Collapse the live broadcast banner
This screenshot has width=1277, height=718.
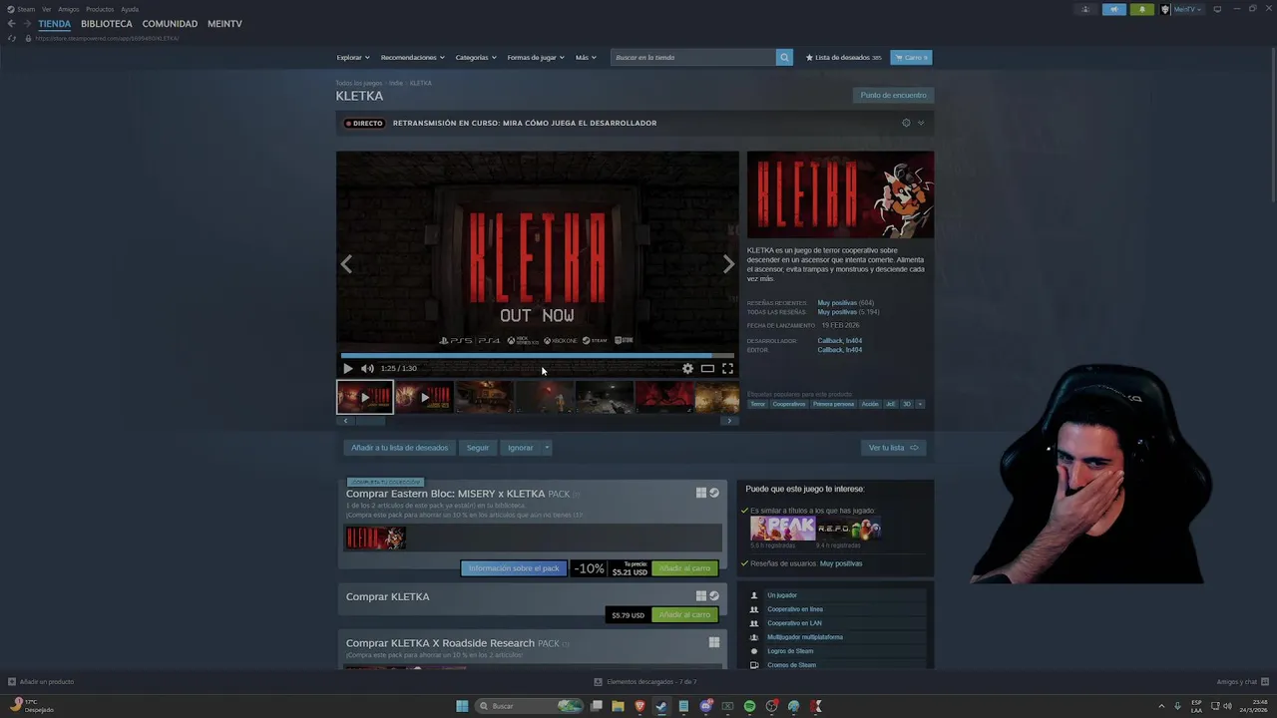pos(921,123)
